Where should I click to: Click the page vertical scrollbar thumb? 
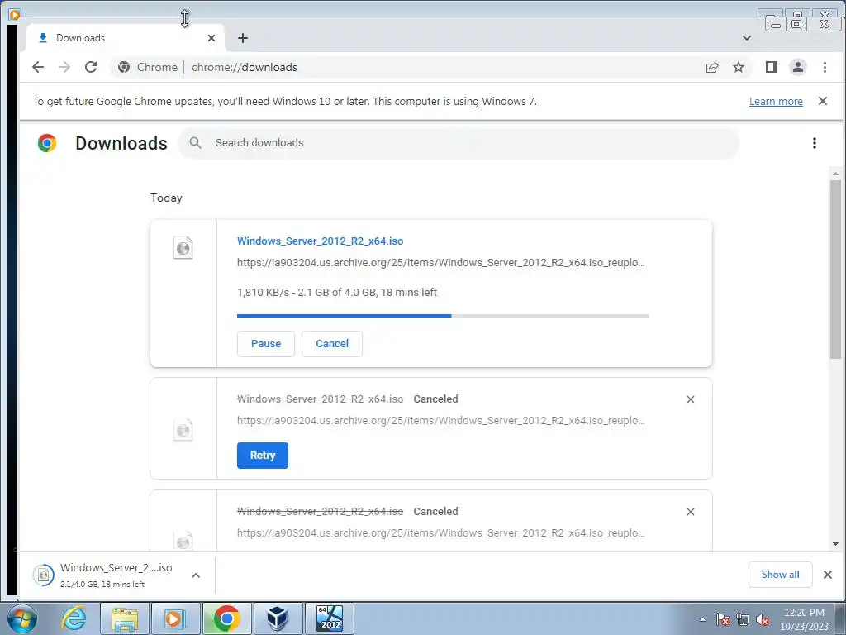pyautogui.click(x=835, y=269)
